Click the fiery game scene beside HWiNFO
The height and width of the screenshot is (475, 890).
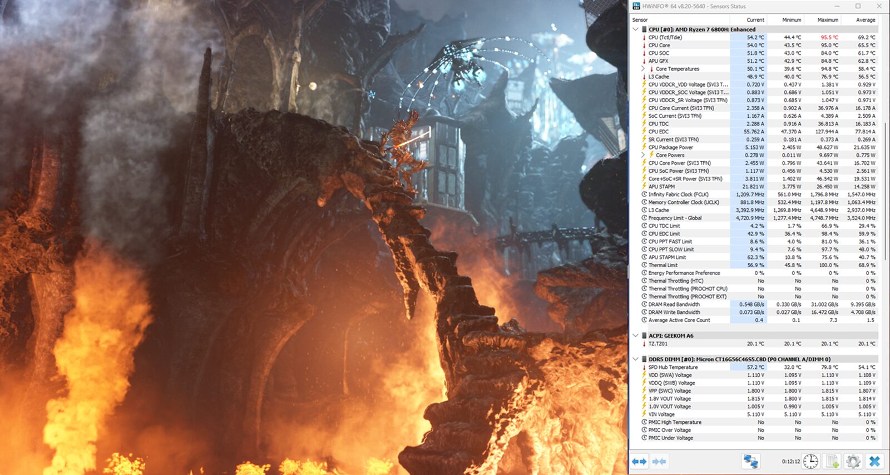[314, 237]
